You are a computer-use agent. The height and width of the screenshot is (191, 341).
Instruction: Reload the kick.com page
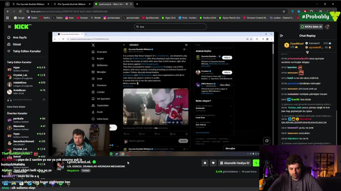(x=20, y=11)
